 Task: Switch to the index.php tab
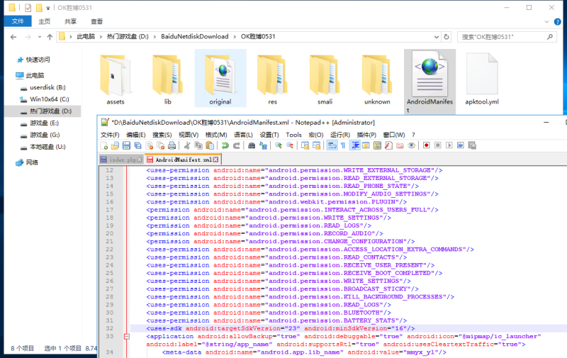(123, 160)
